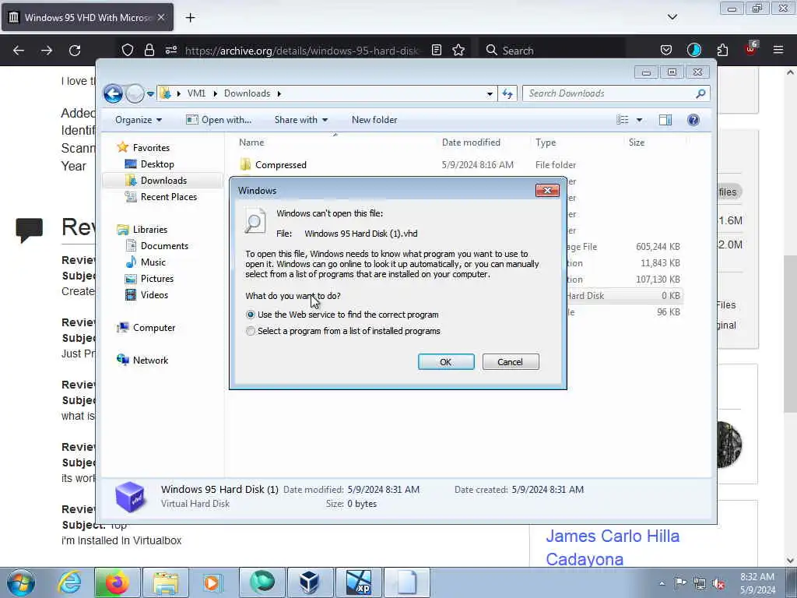Cancel the Windows can't open file dialog

coord(511,362)
